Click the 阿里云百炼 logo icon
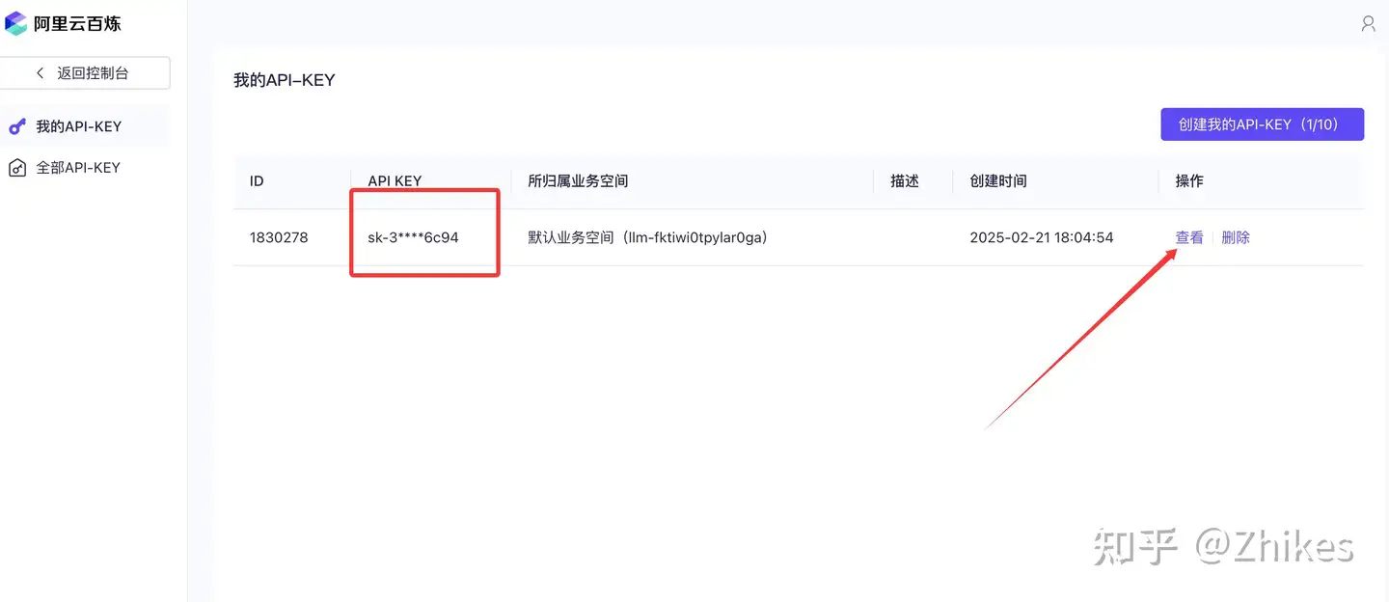Viewport: 1389px width, 602px height. pos(16,24)
